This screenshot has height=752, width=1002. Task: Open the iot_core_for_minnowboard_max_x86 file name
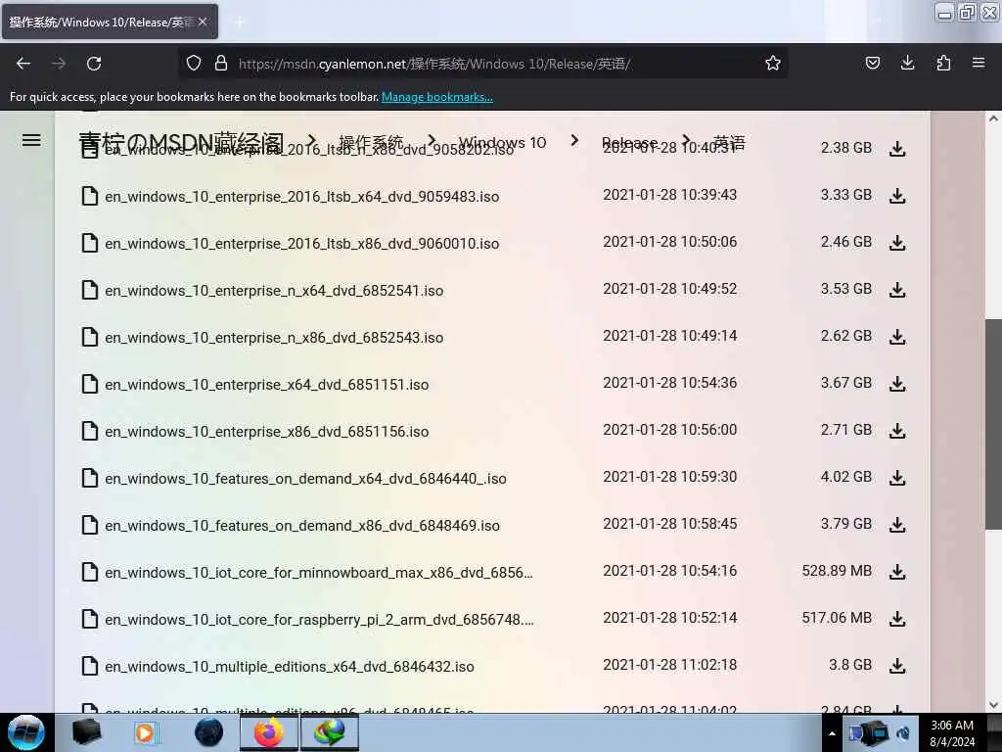tap(319, 572)
